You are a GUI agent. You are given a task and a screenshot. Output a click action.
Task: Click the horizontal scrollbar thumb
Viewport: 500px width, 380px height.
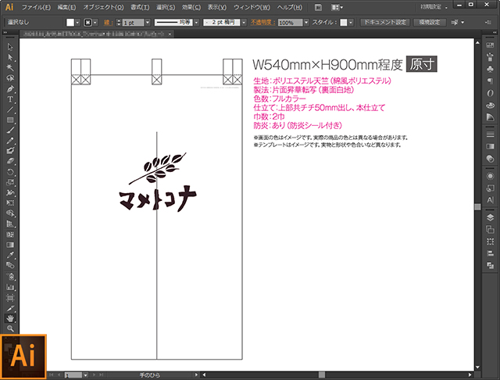pyautogui.click(x=322, y=375)
